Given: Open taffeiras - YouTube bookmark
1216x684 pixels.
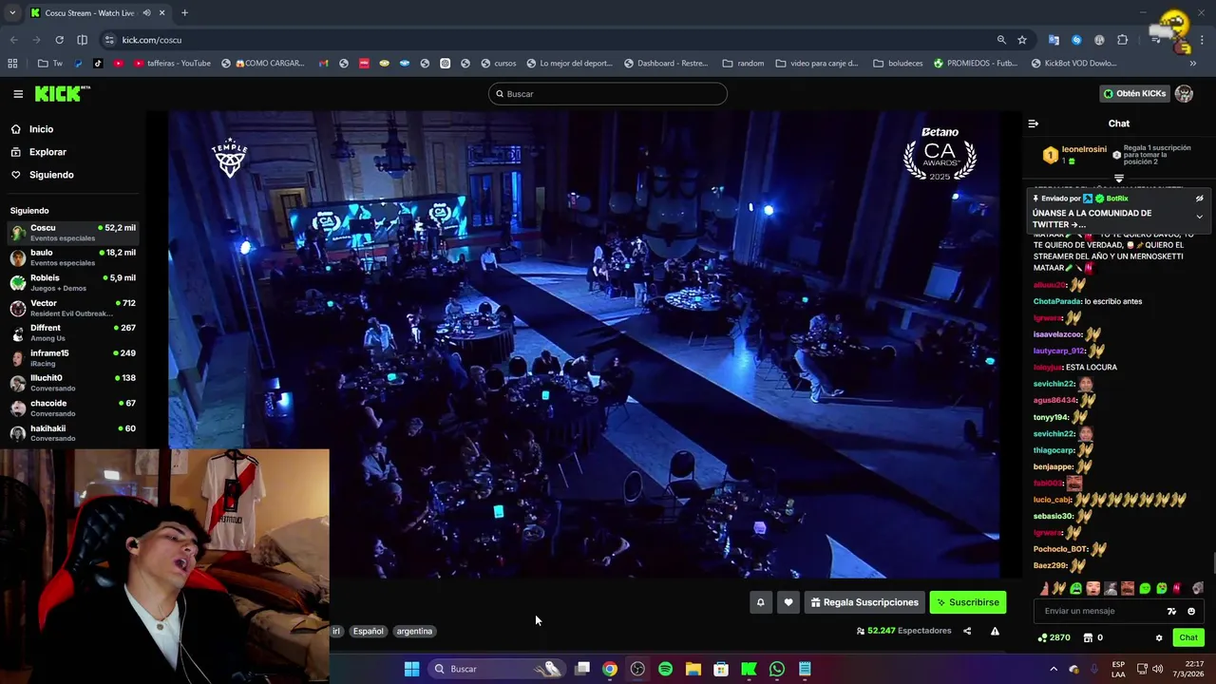Looking at the screenshot, I should point(172,64).
